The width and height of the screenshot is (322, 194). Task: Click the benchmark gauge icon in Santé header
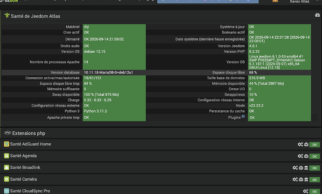coord(317,15)
